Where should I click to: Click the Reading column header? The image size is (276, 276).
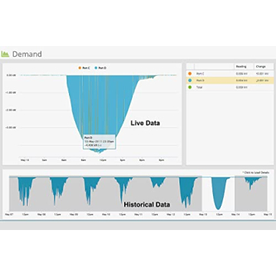pyautogui.click(x=241, y=67)
